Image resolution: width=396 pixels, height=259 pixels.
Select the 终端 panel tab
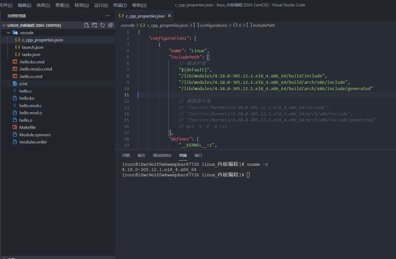tap(183, 155)
